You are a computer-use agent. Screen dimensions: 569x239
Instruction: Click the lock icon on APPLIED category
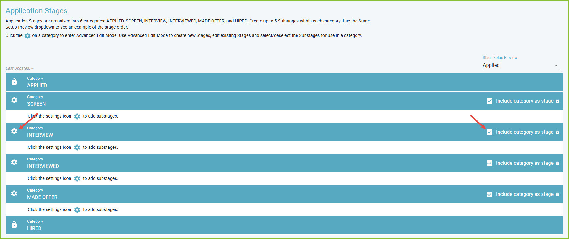(x=14, y=82)
